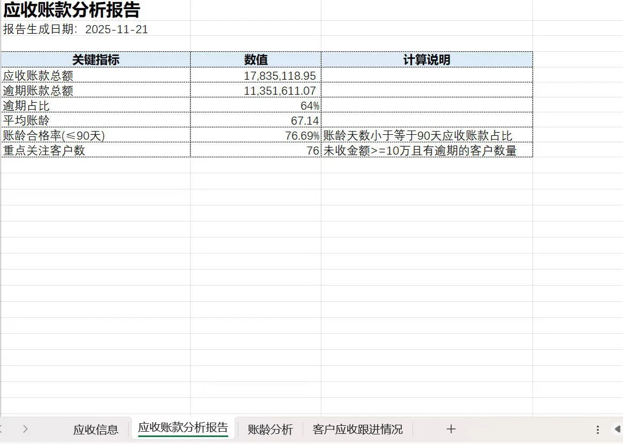The width and height of the screenshot is (623, 444).
Task: Select the 账龄天数小于等于90天应收账款占比 note cell
Action: click(x=427, y=135)
